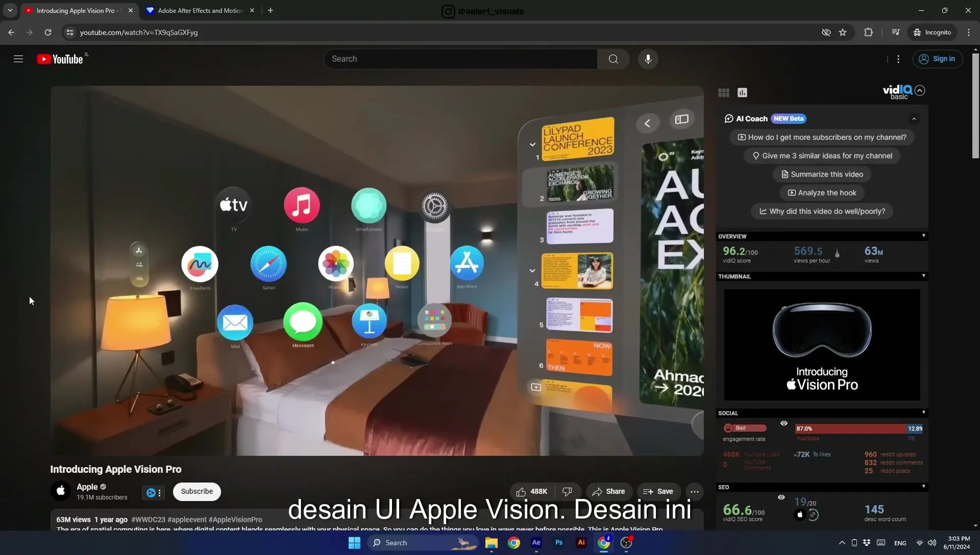Click the 12.8% FB engagement segment
Screen dimensions: 980x555
point(915,428)
